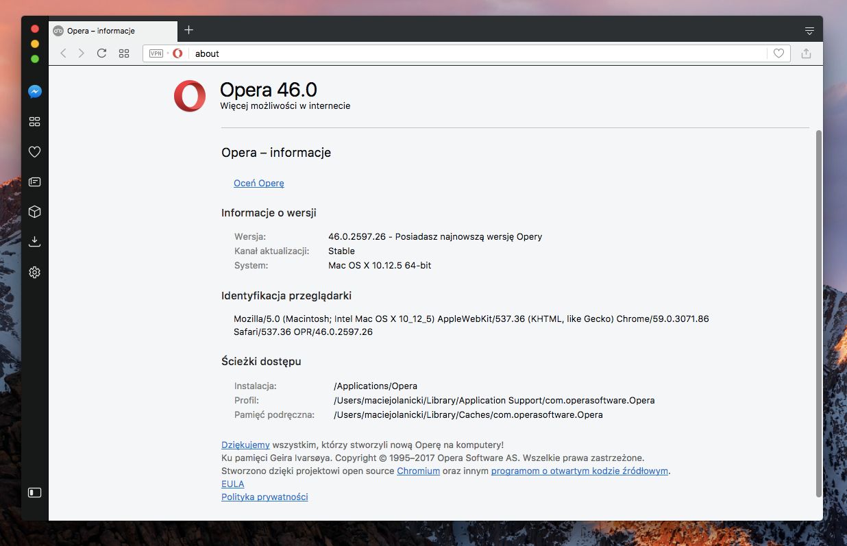Open Extensions cube icon in sidebar
The width and height of the screenshot is (847, 546).
click(x=35, y=212)
